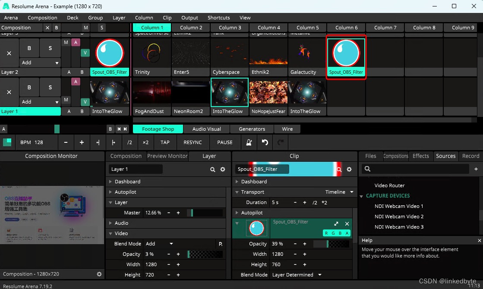Toggle Layer 2 solo S button

point(50,48)
